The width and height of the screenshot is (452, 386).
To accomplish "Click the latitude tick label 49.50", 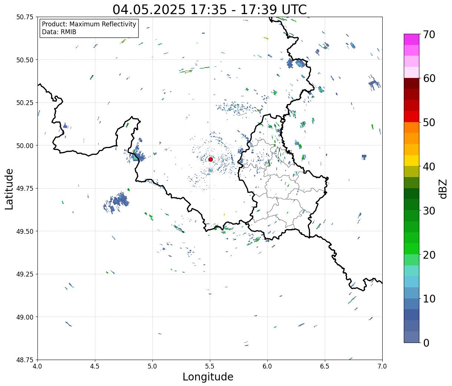I will coord(25,231).
